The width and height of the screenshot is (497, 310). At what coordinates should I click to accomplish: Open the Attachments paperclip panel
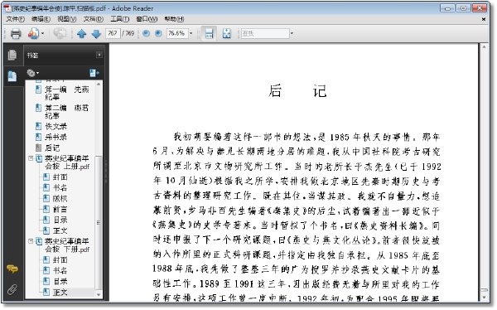point(12,289)
